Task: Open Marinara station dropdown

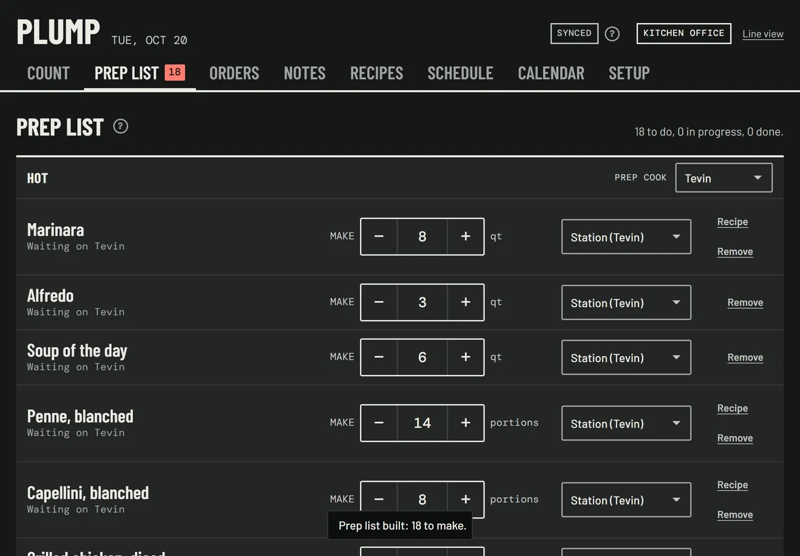Action: tap(626, 237)
